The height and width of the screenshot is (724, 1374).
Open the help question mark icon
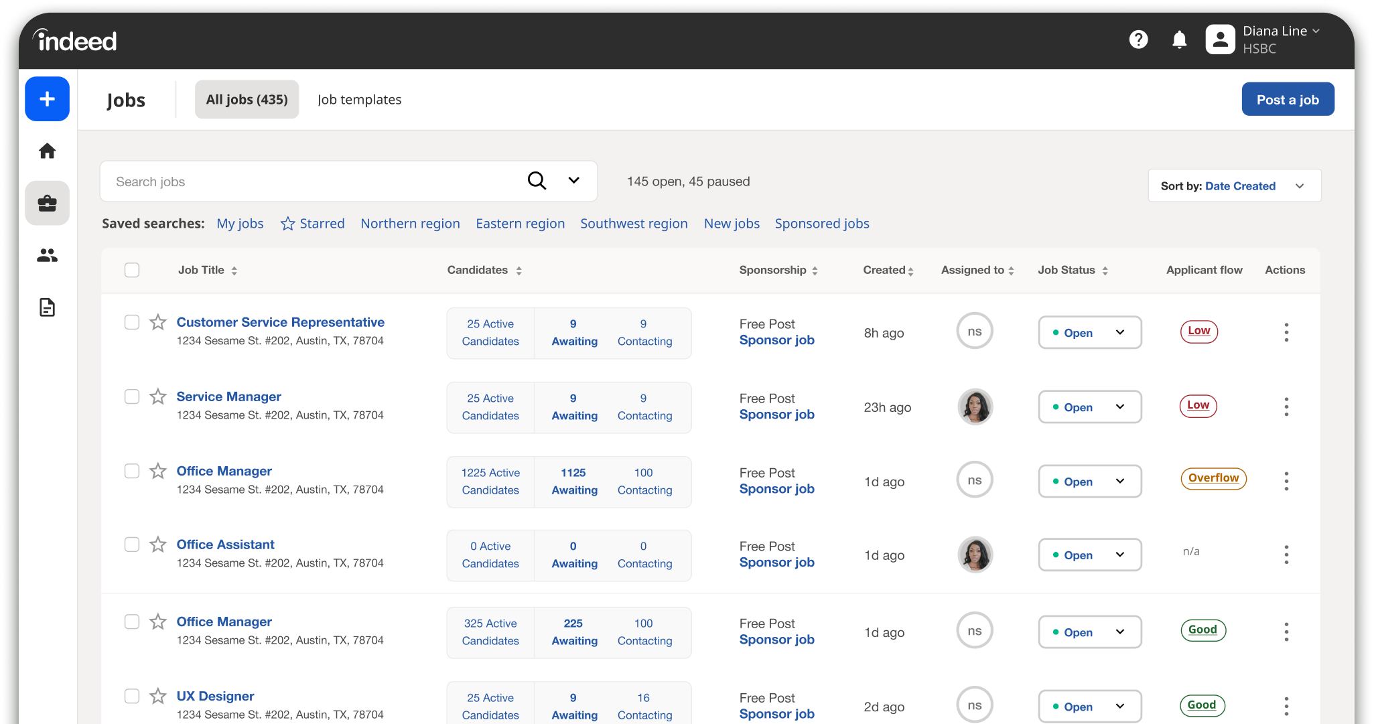point(1138,40)
